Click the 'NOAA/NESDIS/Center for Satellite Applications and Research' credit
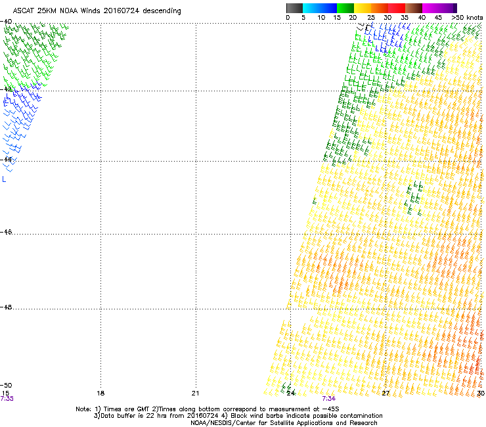Image resolution: width=486 pixels, height=427 pixels. pos(284,423)
